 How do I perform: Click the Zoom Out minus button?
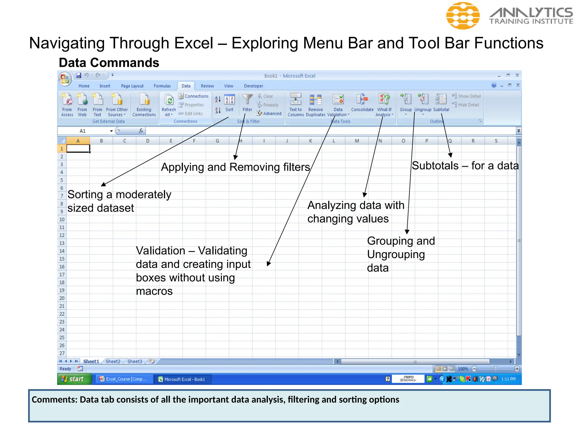click(x=474, y=369)
